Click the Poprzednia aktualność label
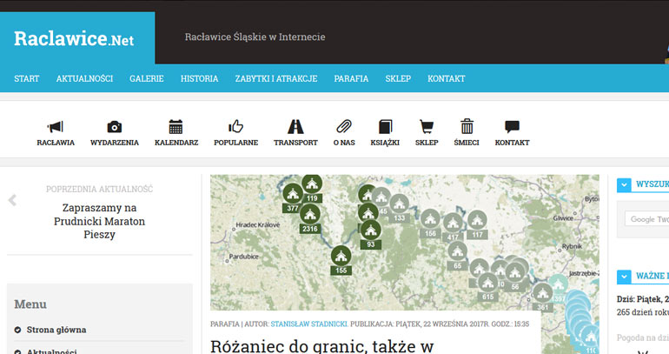This screenshot has height=354, width=669. pyautogui.click(x=99, y=189)
